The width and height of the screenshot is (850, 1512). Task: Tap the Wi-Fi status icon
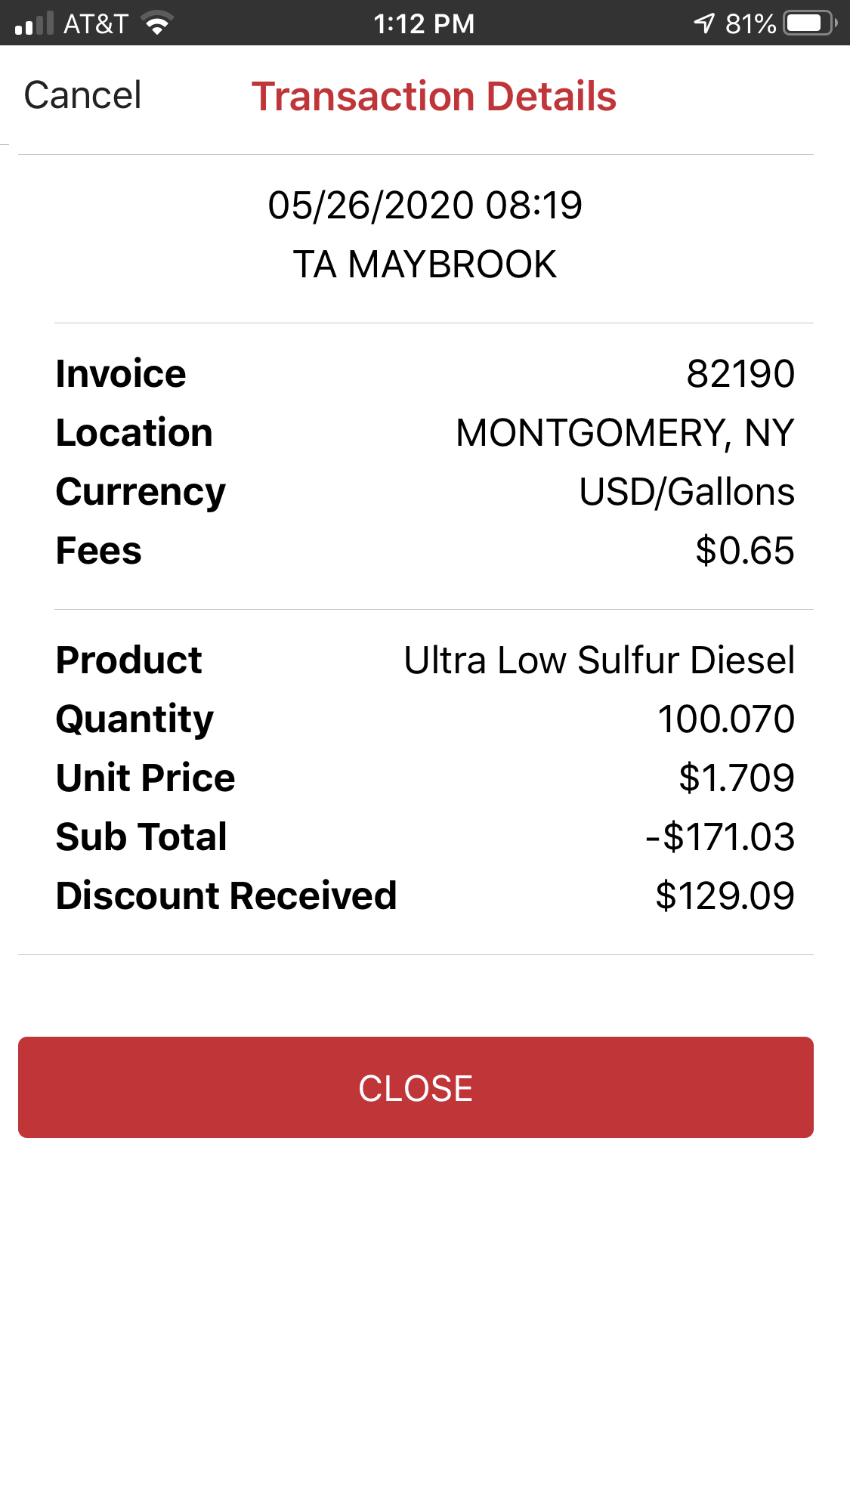tap(157, 24)
